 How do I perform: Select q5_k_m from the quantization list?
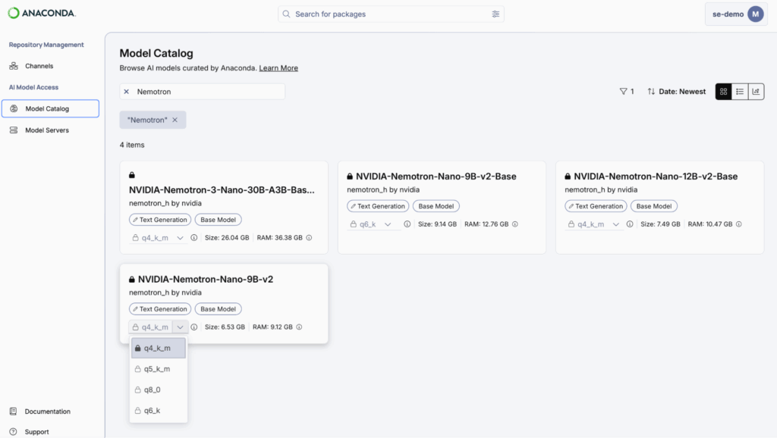[157, 369]
